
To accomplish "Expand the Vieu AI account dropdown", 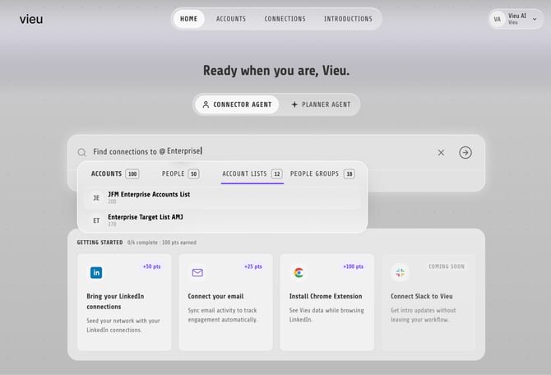I will click(534, 20).
